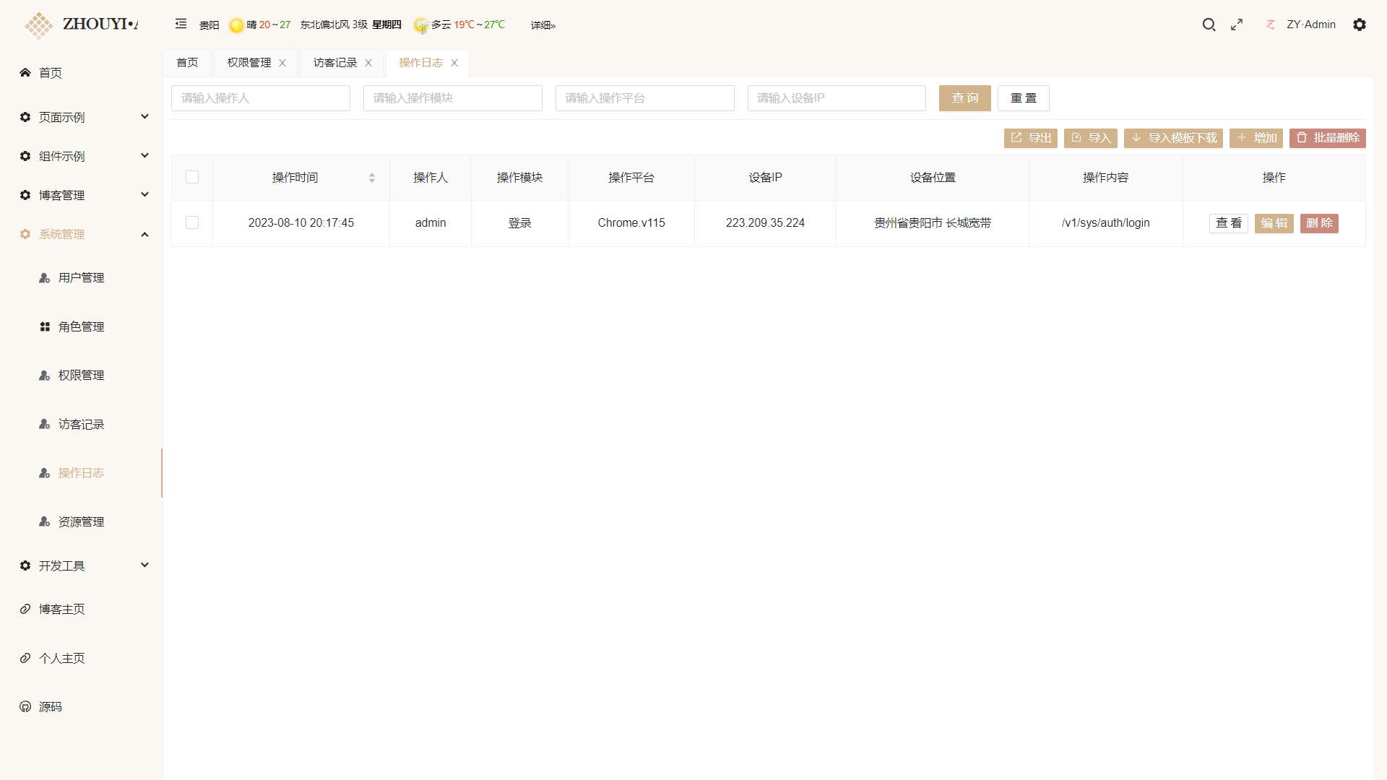Click the 请输入操作人 input field
This screenshot has width=1387, height=780.
point(260,98)
